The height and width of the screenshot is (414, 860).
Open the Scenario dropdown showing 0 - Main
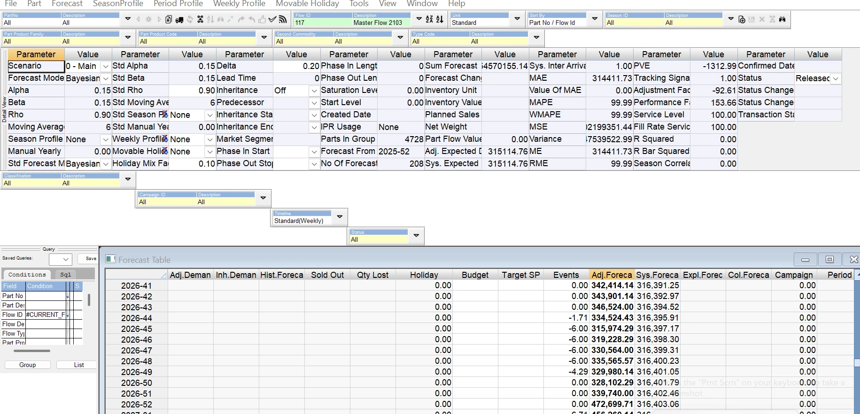click(106, 67)
